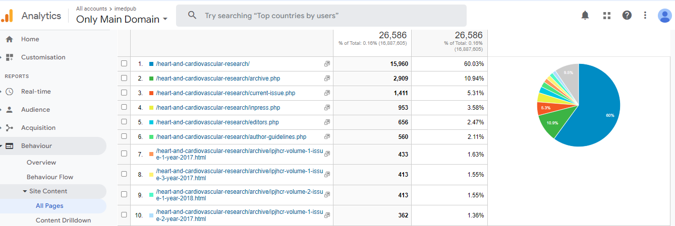Open the three-dot more options menu
Viewport: 675px width, 226px height.
click(645, 15)
